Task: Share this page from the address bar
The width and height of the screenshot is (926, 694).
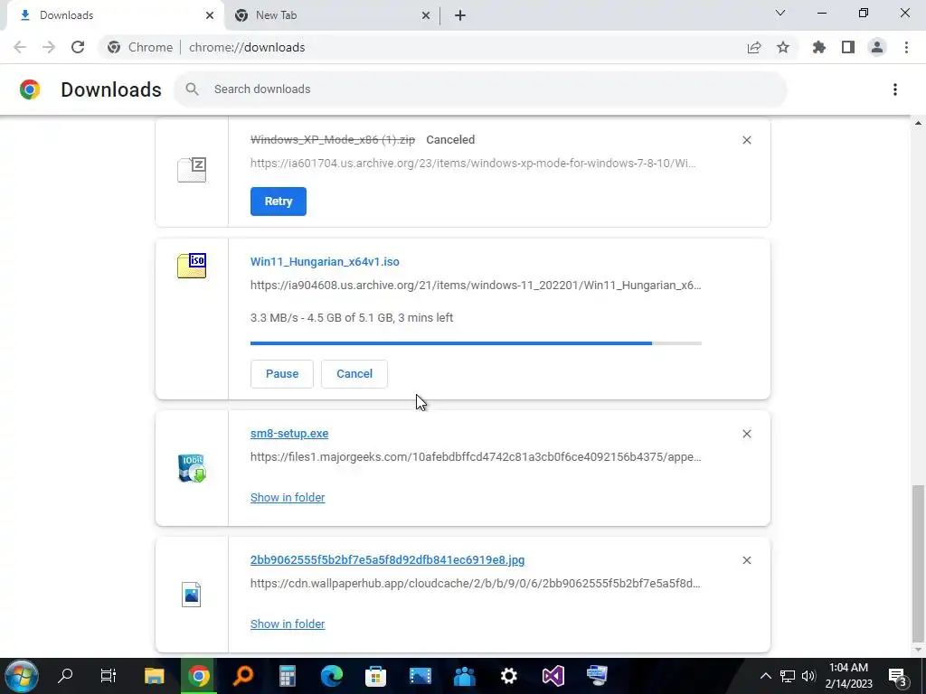Action: (754, 47)
